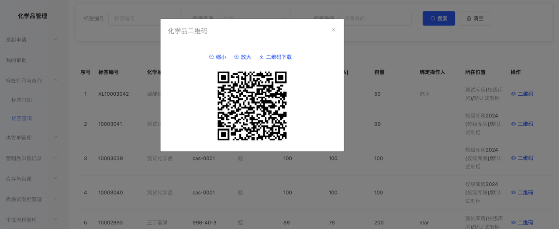View 二维码 for row XL10003042

pyautogui.click(x=522, y=94)
